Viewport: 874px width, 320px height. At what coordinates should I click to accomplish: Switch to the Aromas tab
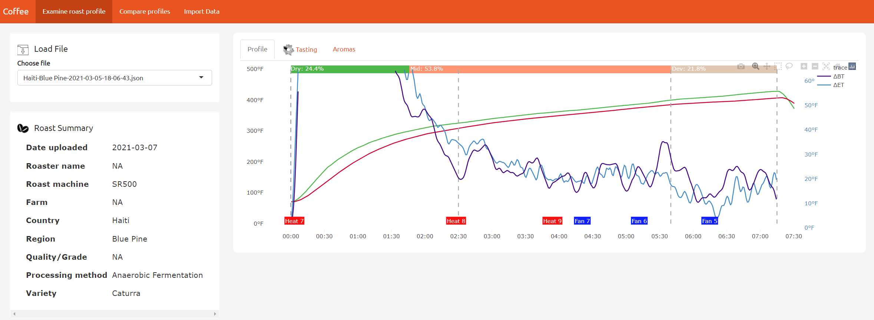click(344, 49)
